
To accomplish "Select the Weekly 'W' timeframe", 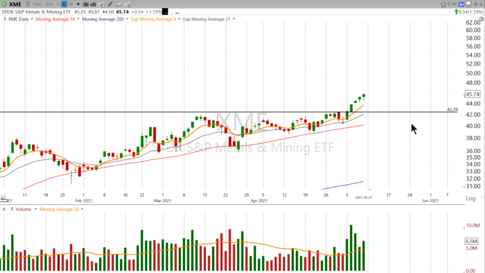I will click(x=71, y=5).
